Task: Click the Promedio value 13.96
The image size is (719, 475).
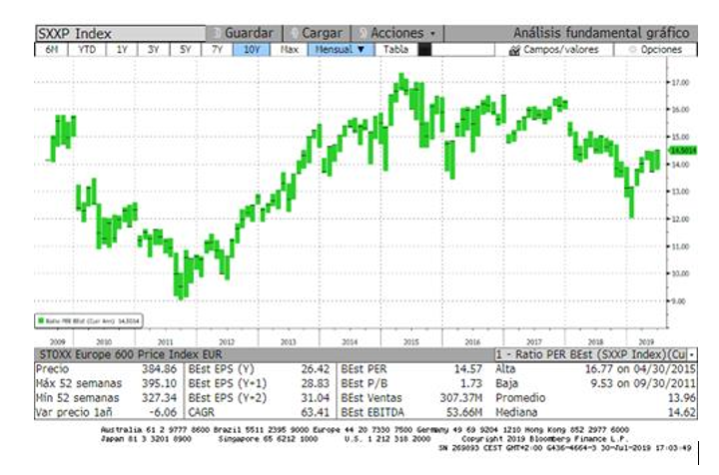Action: [682, 398]
